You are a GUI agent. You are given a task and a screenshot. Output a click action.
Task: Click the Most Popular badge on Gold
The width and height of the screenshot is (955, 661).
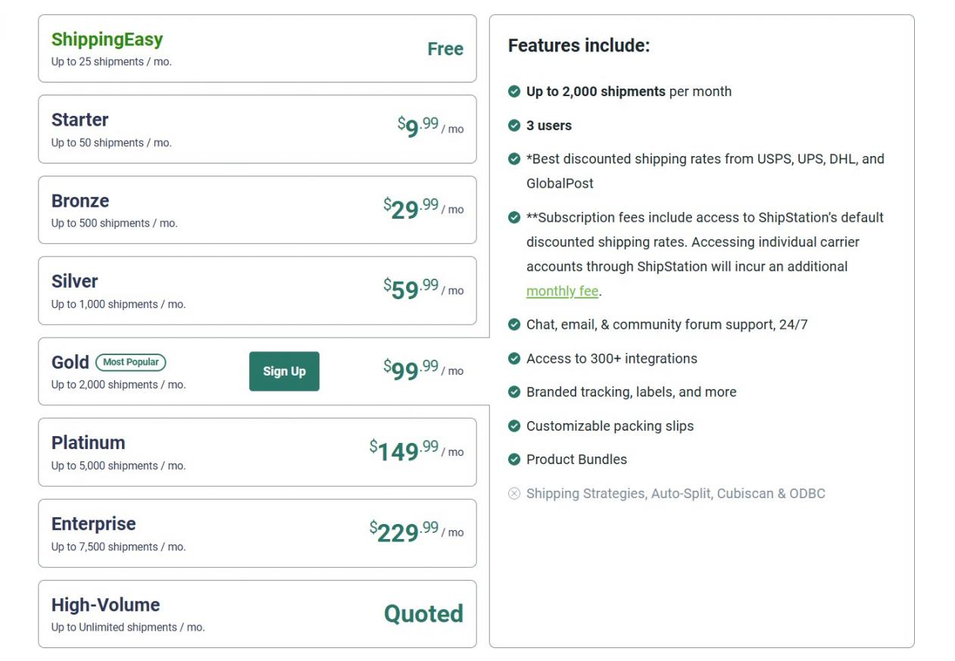tap(130, 362)
